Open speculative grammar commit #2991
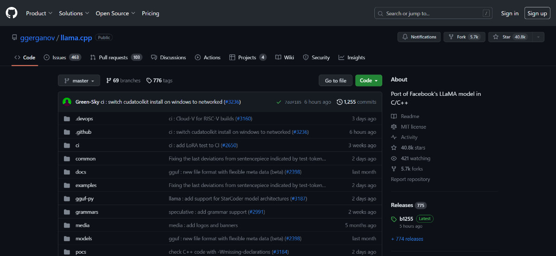Image resolution: width=556 pixels, height=256 pixels. [x=257, y=212]
